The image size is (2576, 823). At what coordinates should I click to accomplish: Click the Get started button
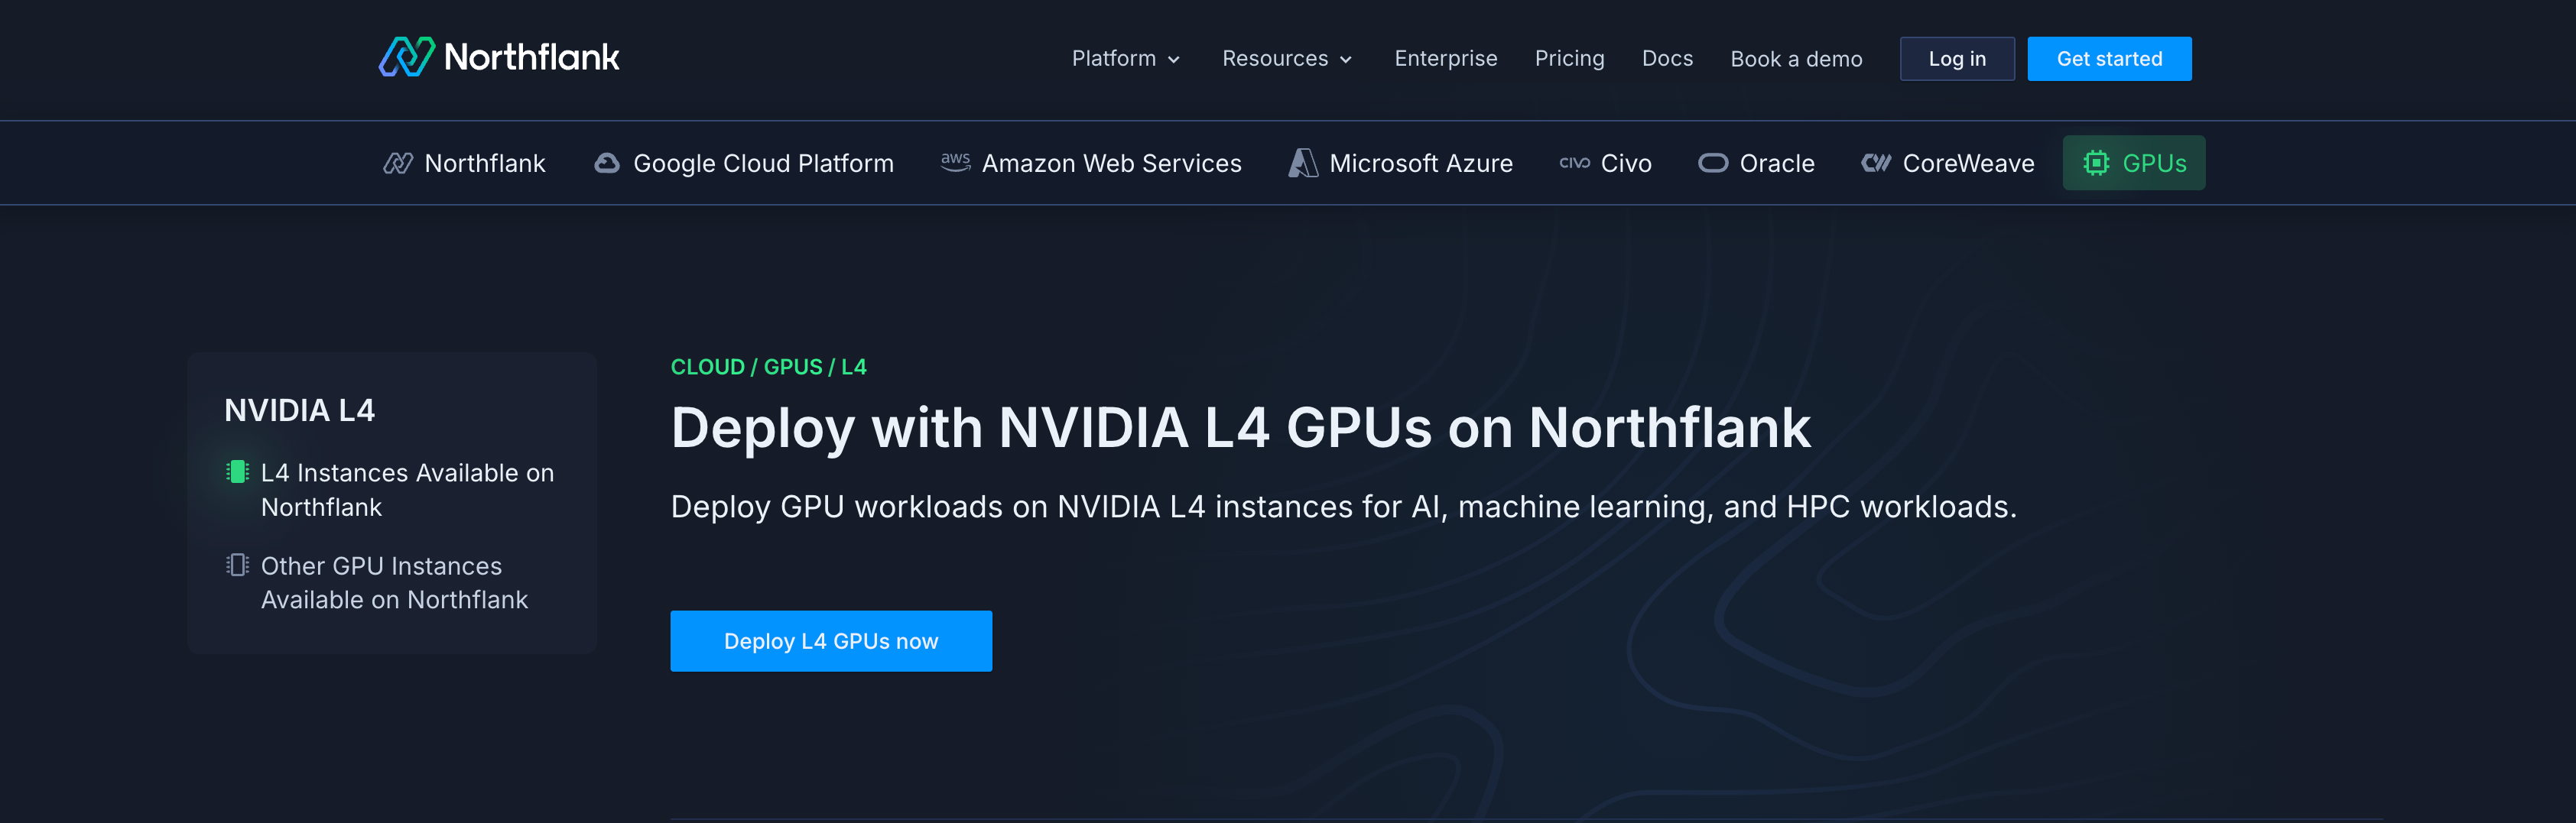tap(2109, 59)
